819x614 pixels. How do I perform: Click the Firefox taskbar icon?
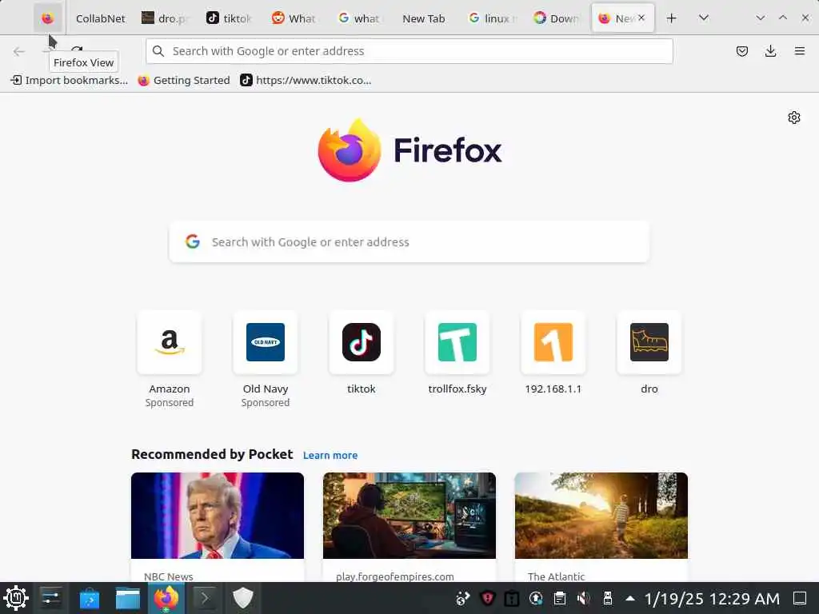point(166,598)
